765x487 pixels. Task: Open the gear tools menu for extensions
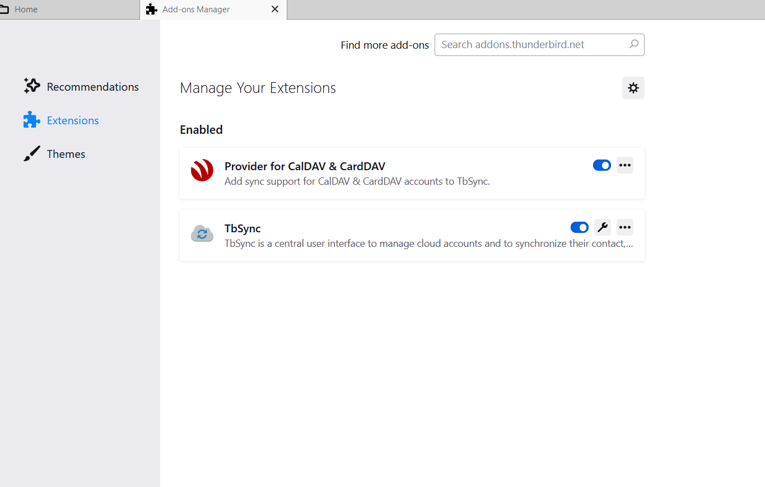[x=633, y=88]
